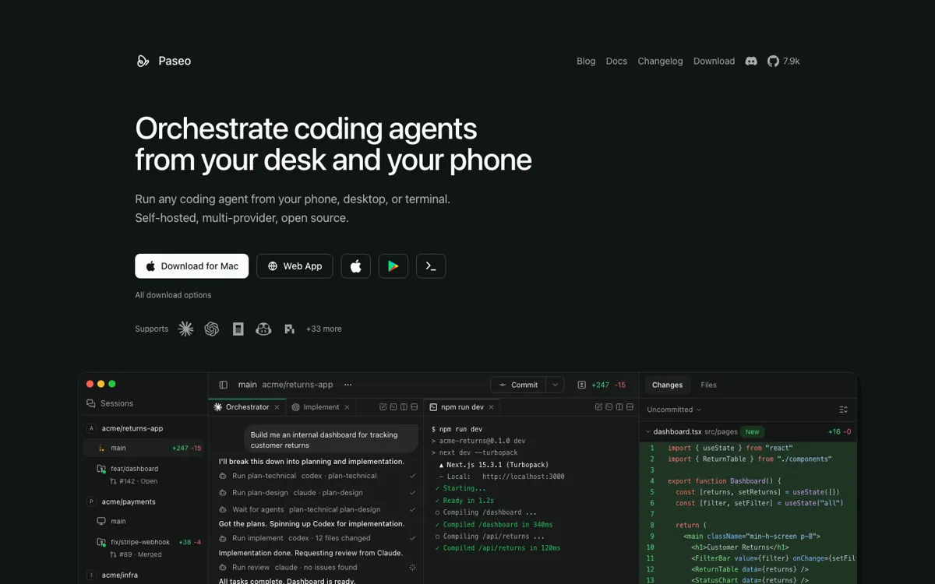
Task: Click the branch icon on fix/stripe-webhook
Action: point(101,542)
